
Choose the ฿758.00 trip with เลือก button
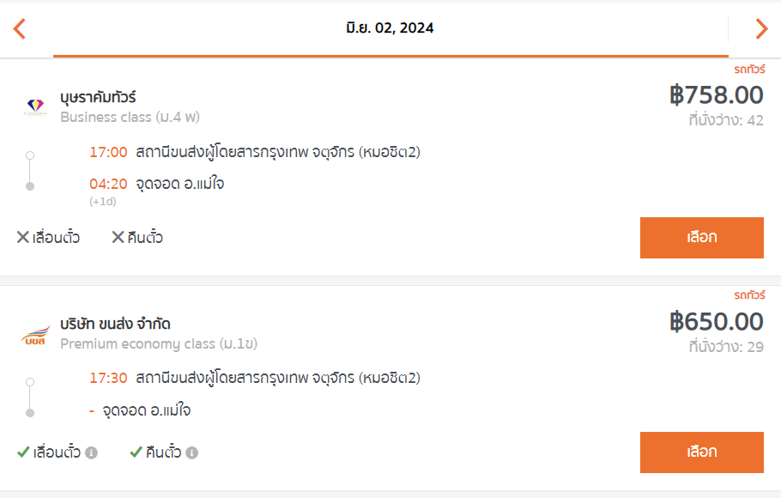[701, 237]
